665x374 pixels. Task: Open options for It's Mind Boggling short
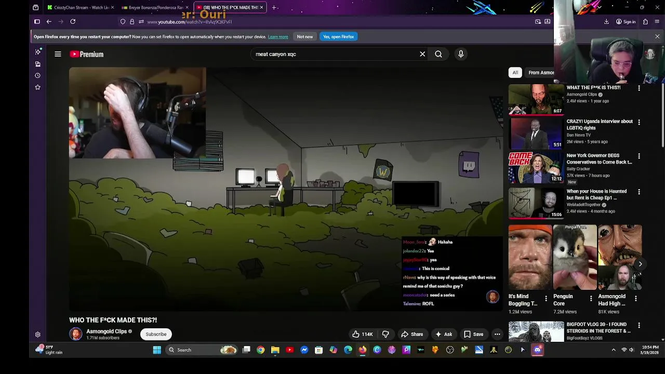pos(546,298)
